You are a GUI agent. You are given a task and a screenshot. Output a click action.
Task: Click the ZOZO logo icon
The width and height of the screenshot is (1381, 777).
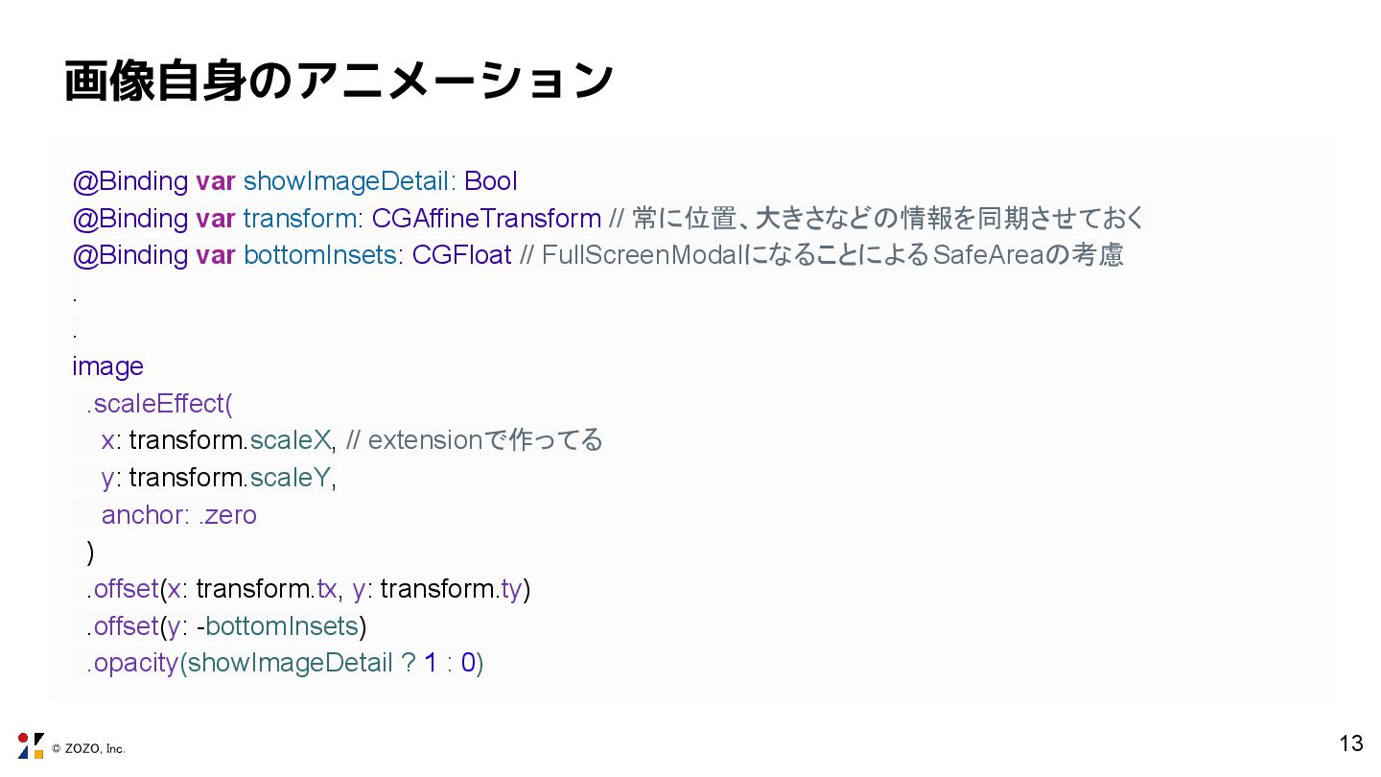31,746
